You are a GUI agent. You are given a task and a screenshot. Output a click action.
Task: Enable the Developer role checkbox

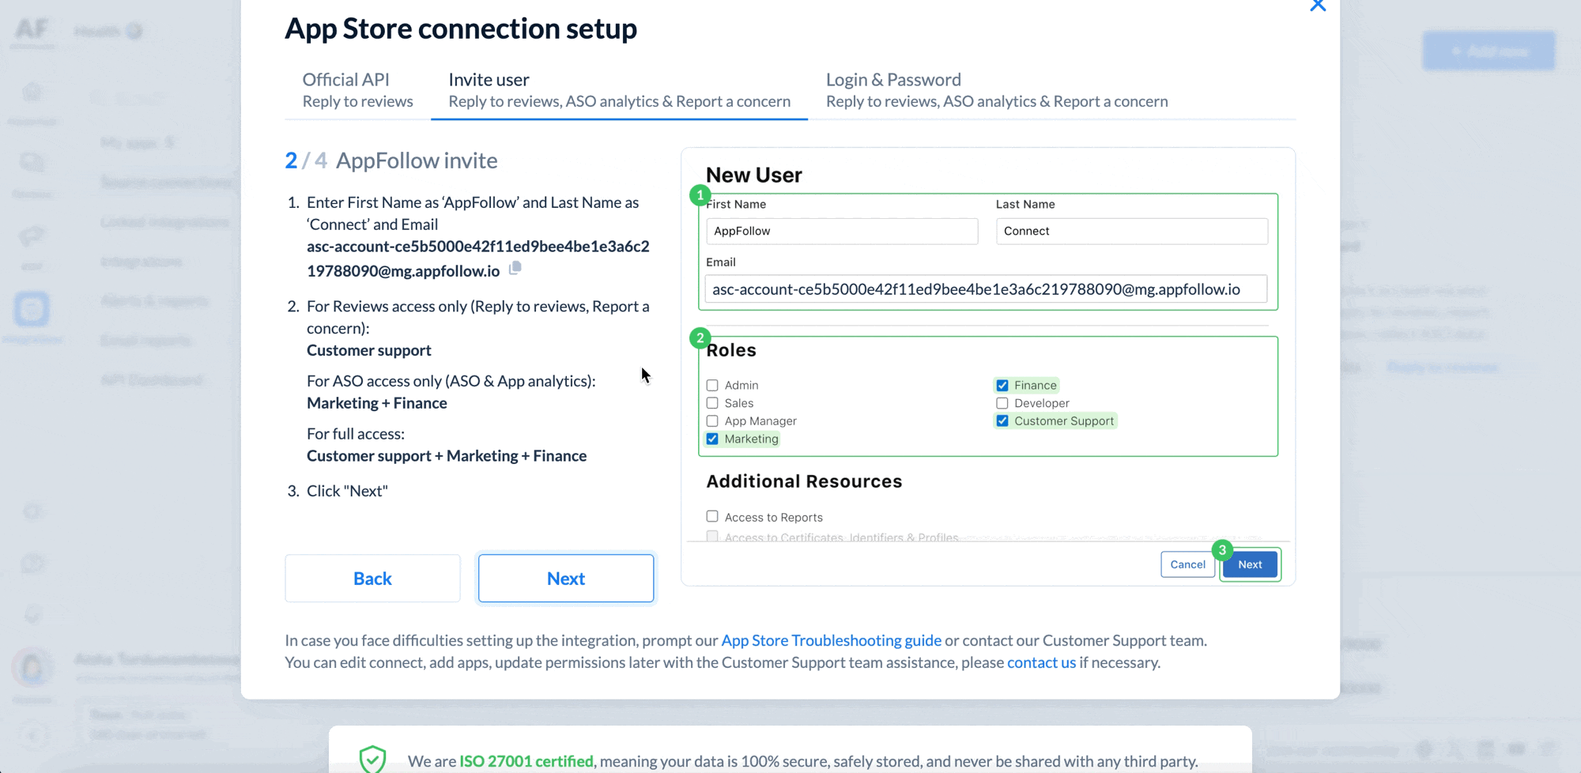1002,403
